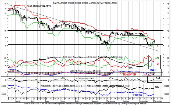
Task: Select the Directional Movement +DI header text
Action: (85, 57)
